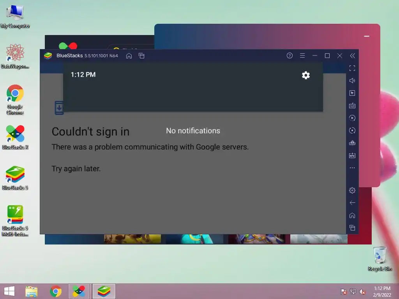The width and height of the screenshot is (399, 299).
Task: Open the game controls keyboard icon
Action: (352, 106)
